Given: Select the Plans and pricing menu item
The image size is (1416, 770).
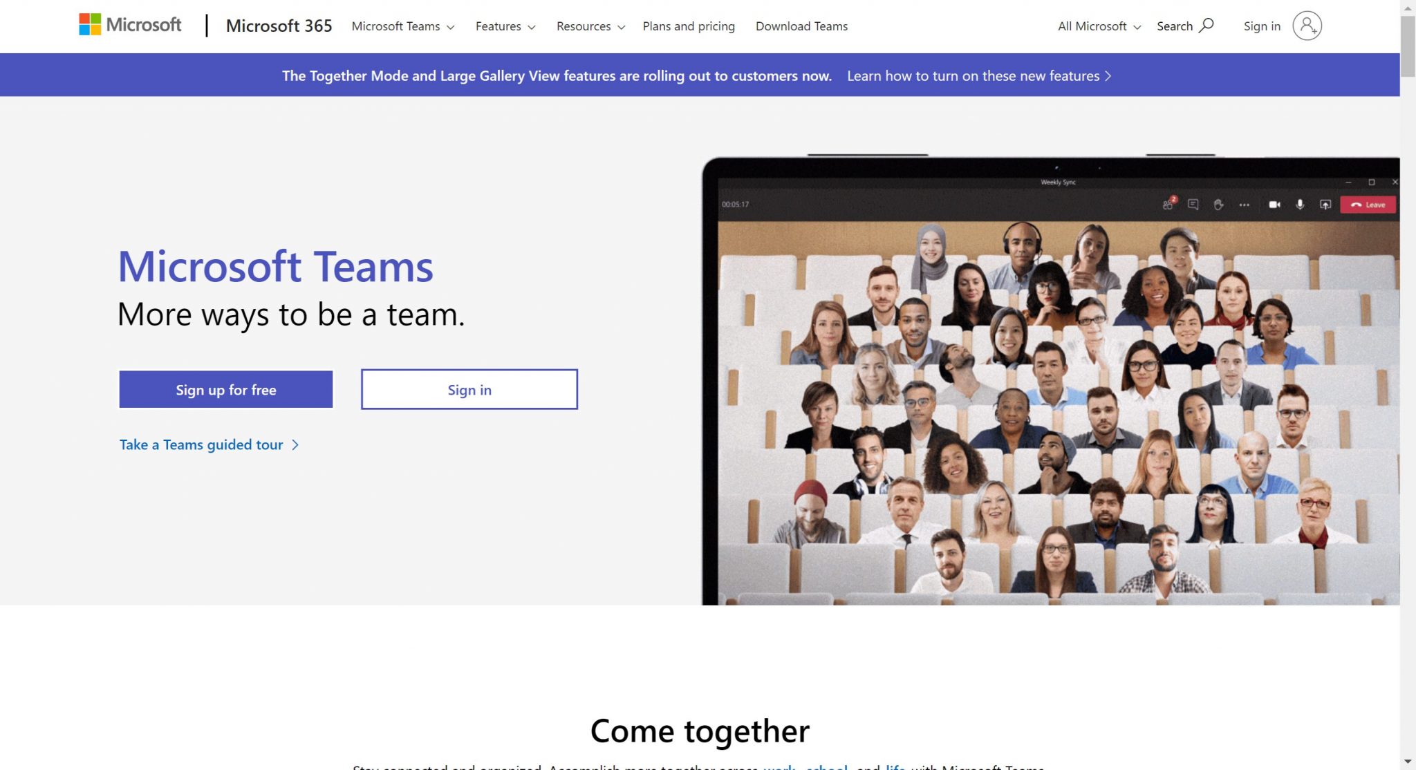Looking at the screenshot, I should [689, 26].
